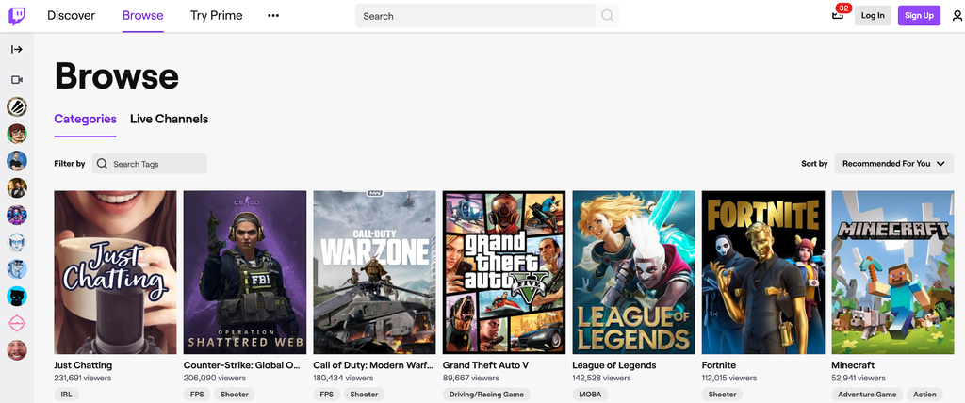Open the Fortnite cover art
Screen dimensions: 965x403
coord(763,272)
